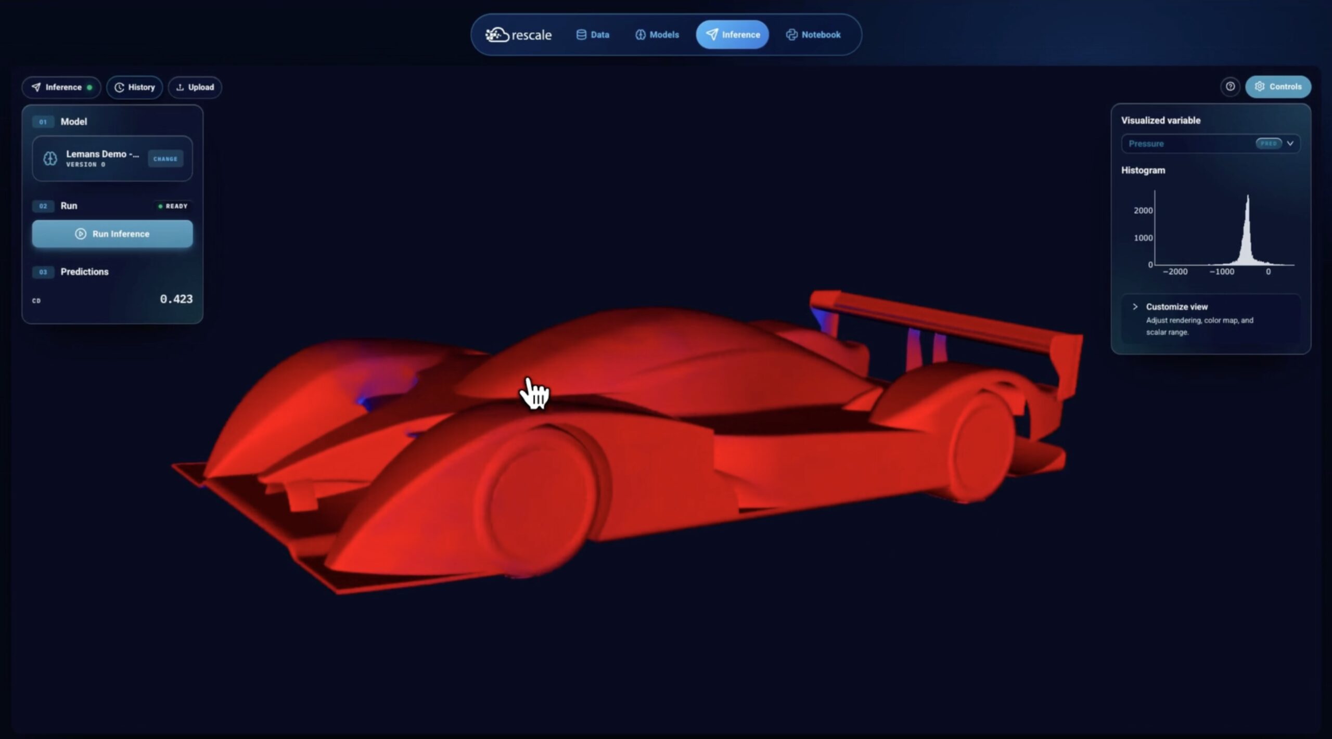Click the VERSION 0 label
The width and height of the screenshot is (1332, 739).
pyautogui.click(x=86, y=165)
